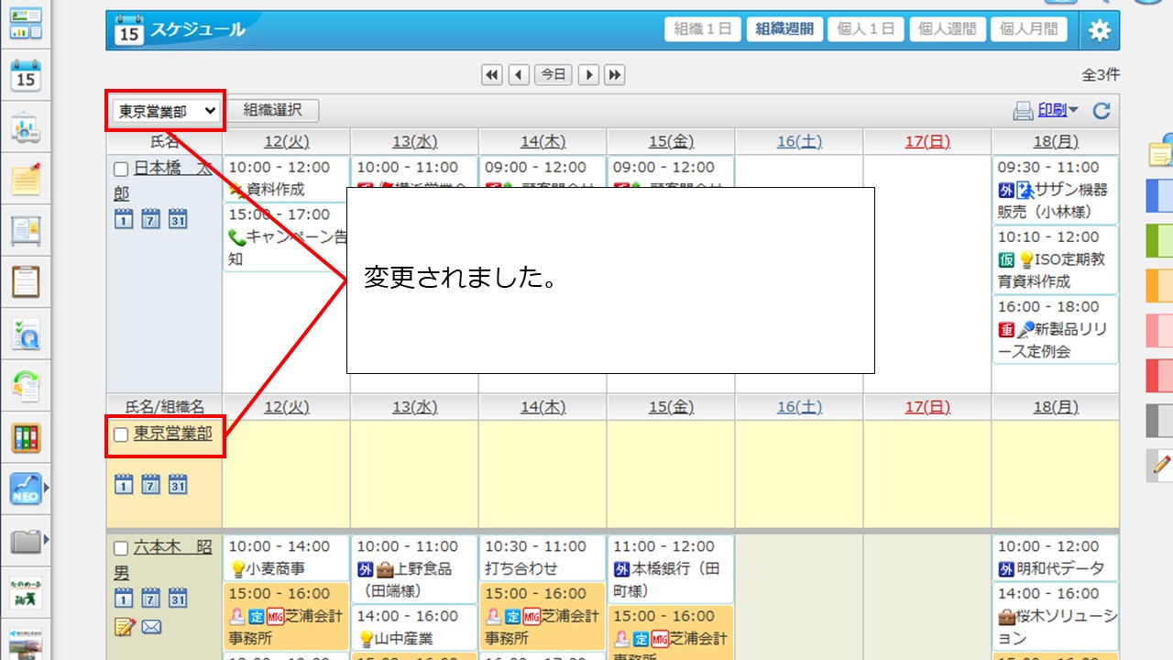Open the サザン機器販売 event on 18(月)
The image size is (1173, 660).
point(1056,190)
